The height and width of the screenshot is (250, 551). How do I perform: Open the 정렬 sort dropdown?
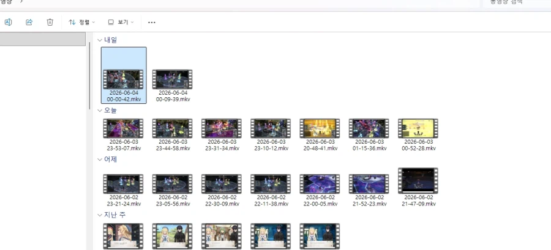(81, 22)
